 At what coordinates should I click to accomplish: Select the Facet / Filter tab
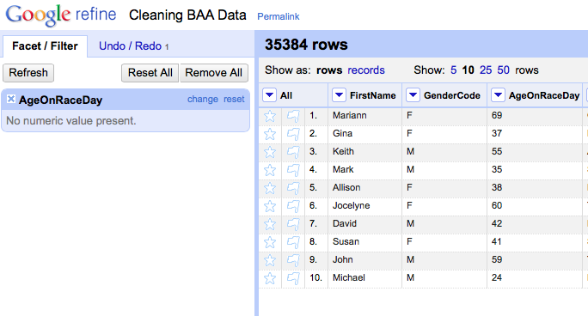(45, 46)
